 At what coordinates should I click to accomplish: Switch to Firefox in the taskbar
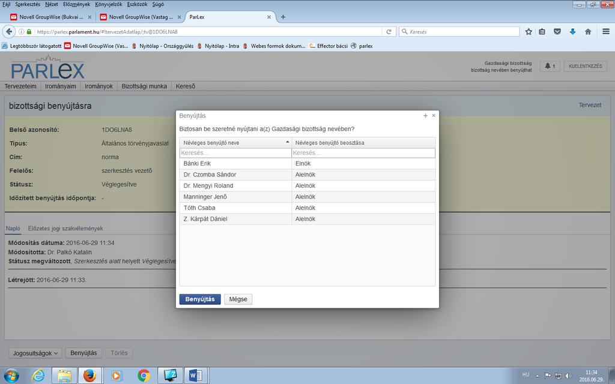coord(90,376)
